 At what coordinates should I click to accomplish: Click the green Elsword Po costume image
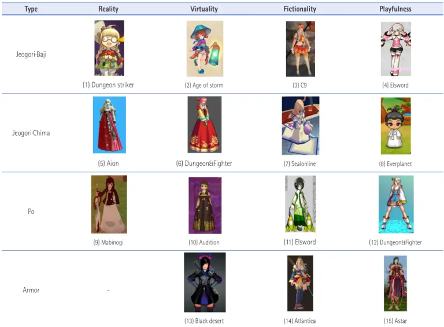coord(300,204)
